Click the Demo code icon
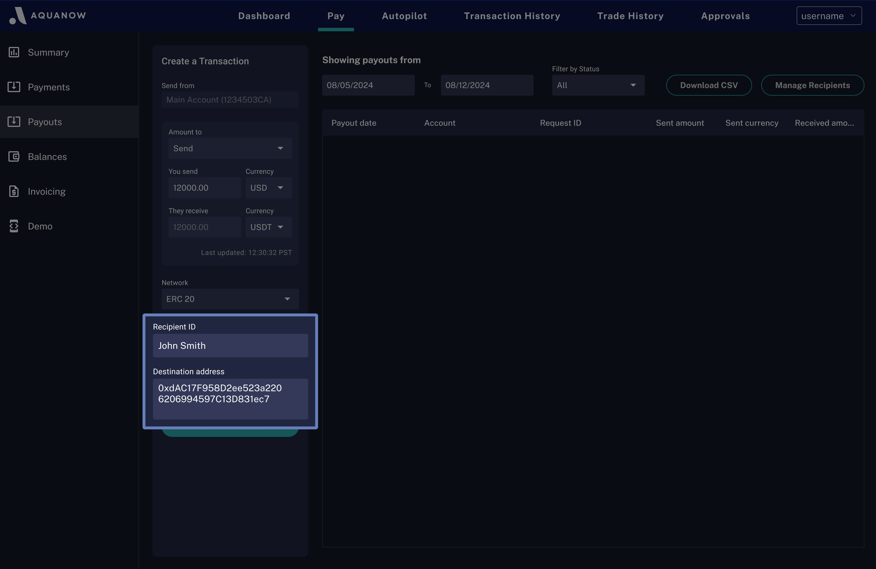The image size is (876, 569). (x=14, y=226)
